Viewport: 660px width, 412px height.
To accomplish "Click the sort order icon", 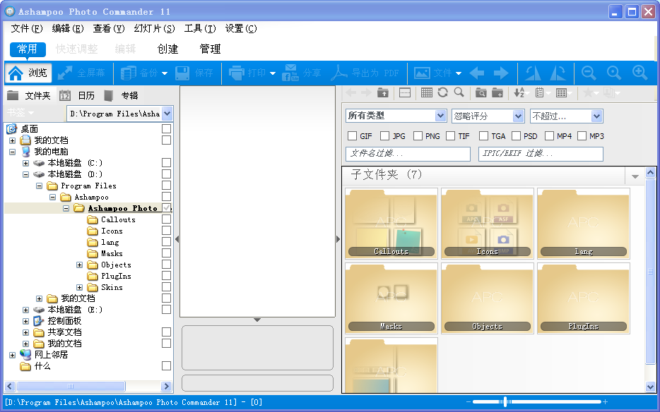I will (519, 92).
